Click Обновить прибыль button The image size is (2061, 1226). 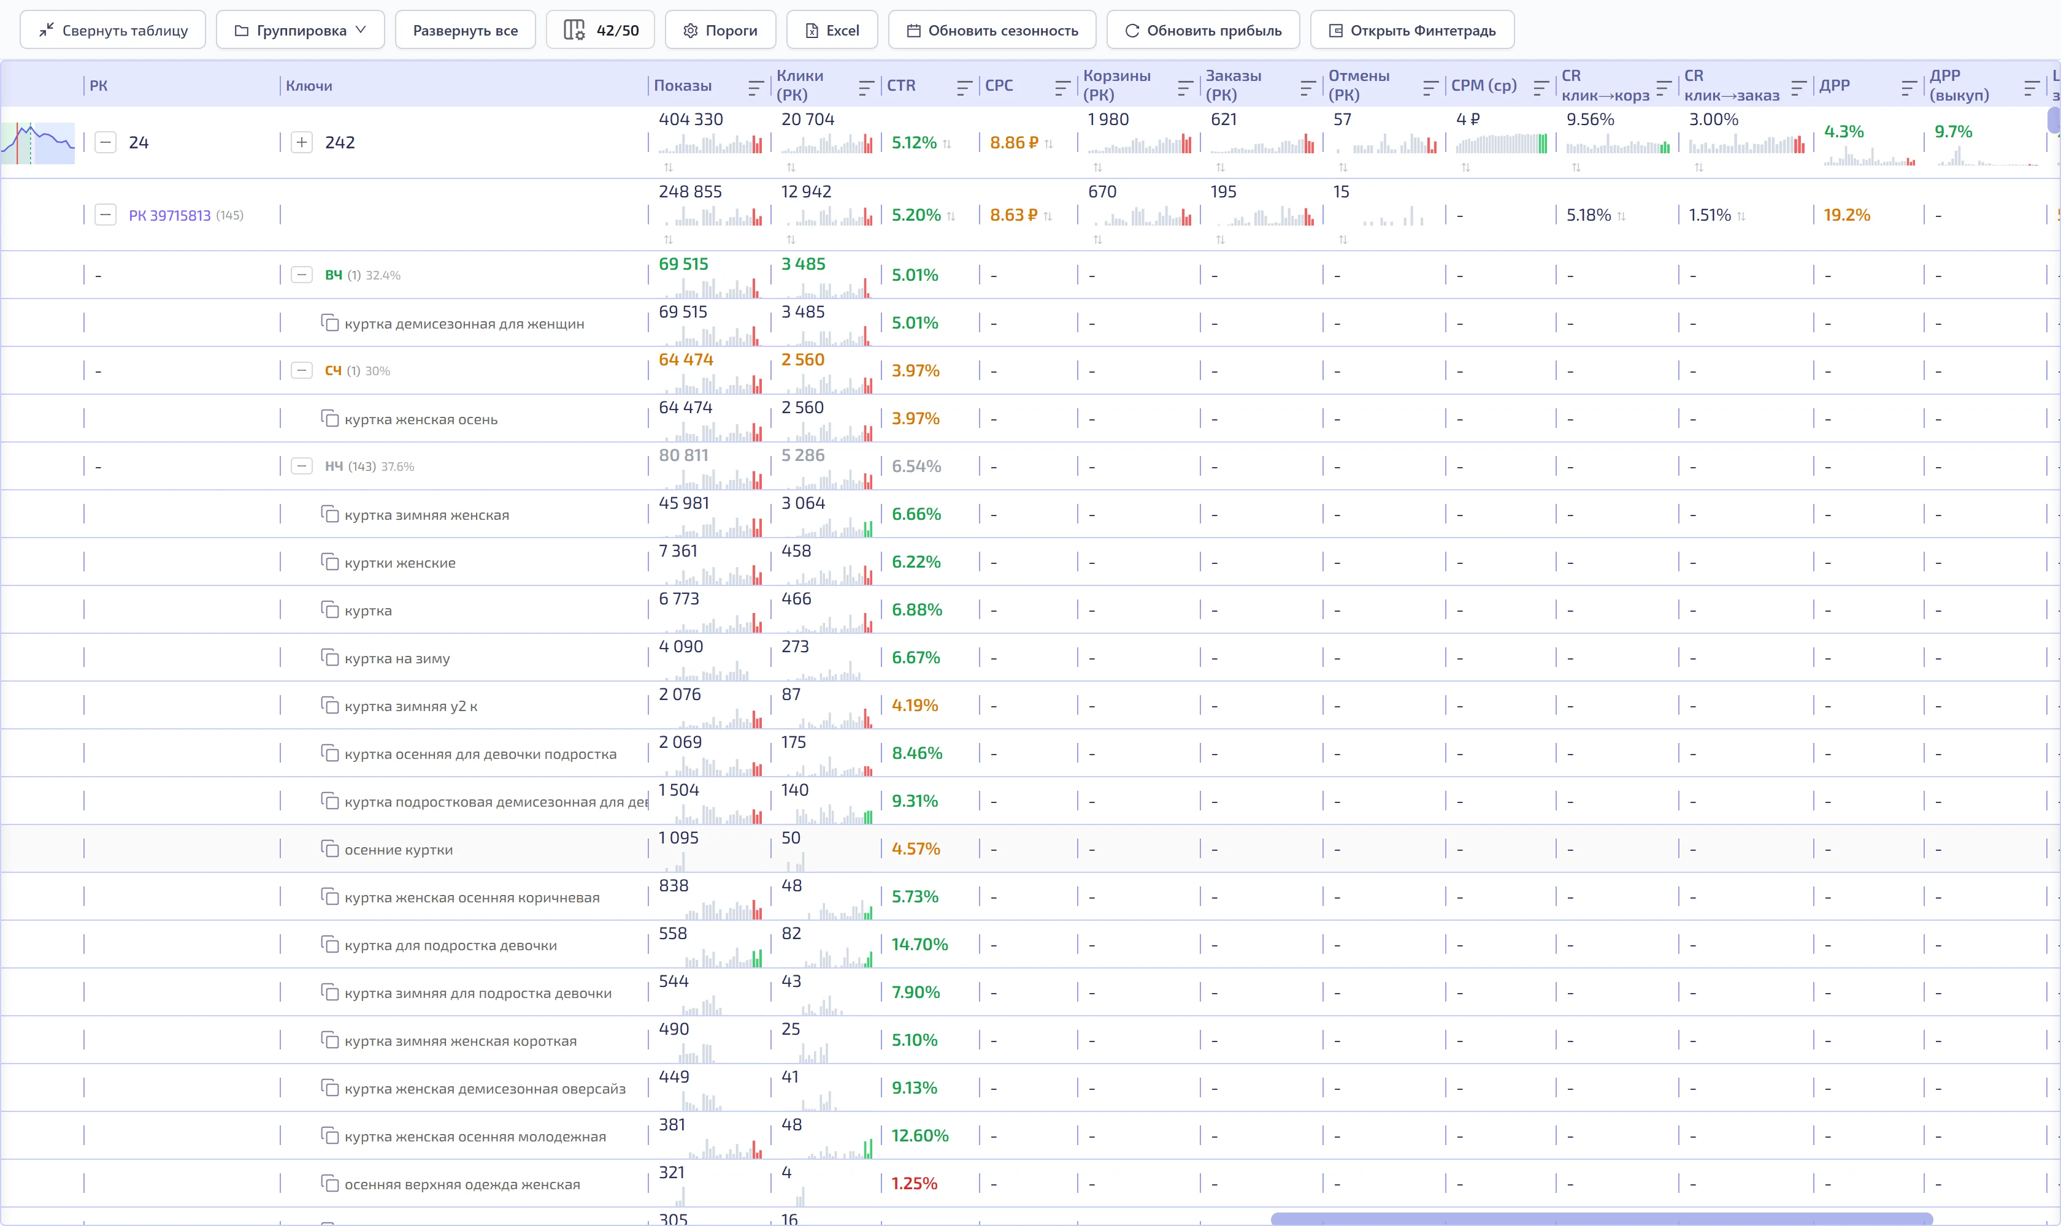click(1203, 31)
